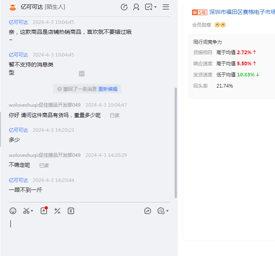Click message 你好 请问这件商品有货吗，重量多少呢
Screen dimensions: 275x256
[55, 115]
